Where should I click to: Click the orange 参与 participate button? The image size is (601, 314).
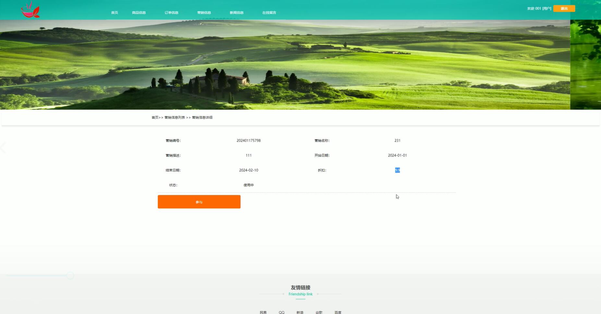(x=199, y=201)
